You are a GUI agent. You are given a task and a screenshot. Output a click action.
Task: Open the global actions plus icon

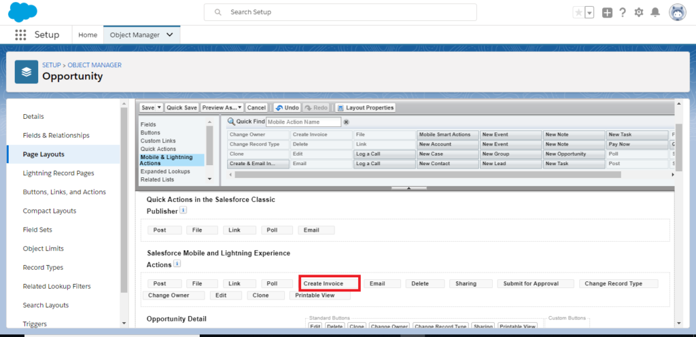click(607, 12)
